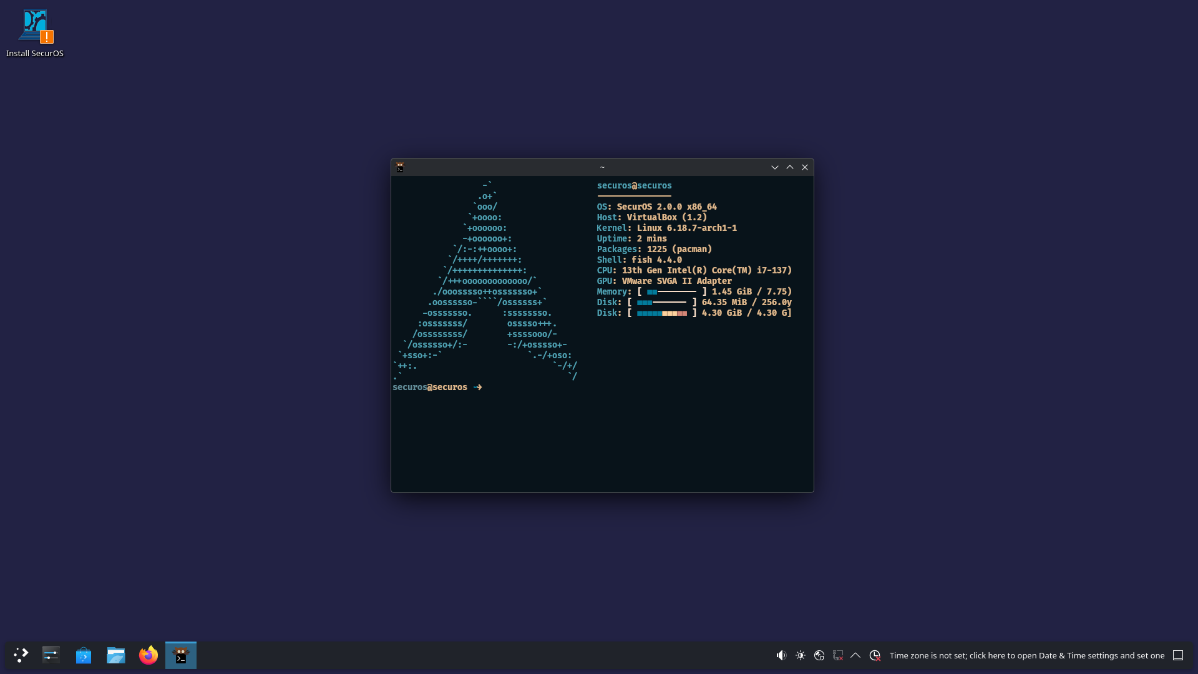Open the clock tray icon with red X

(x=875, y=655)
